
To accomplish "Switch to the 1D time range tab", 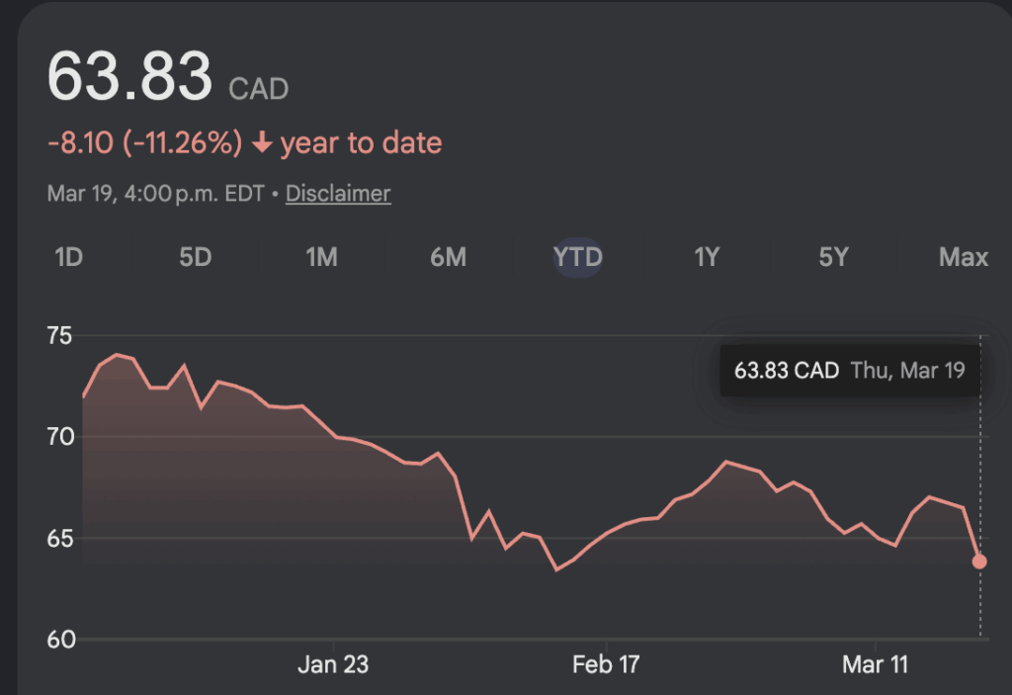I will [68, 257].
